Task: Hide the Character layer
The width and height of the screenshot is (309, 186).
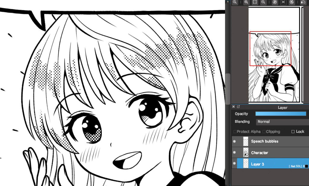Action: 234,152
